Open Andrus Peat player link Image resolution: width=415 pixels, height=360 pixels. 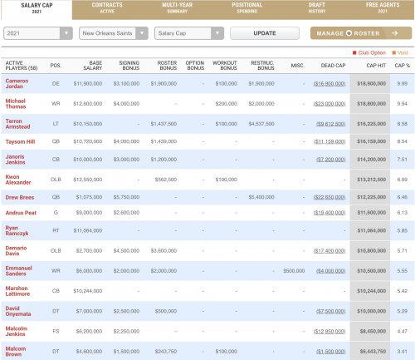tap(21, 213)
